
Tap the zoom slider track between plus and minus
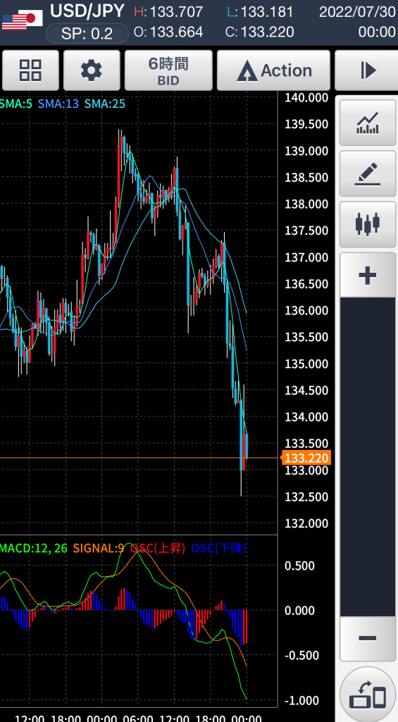tap(368, 457)
